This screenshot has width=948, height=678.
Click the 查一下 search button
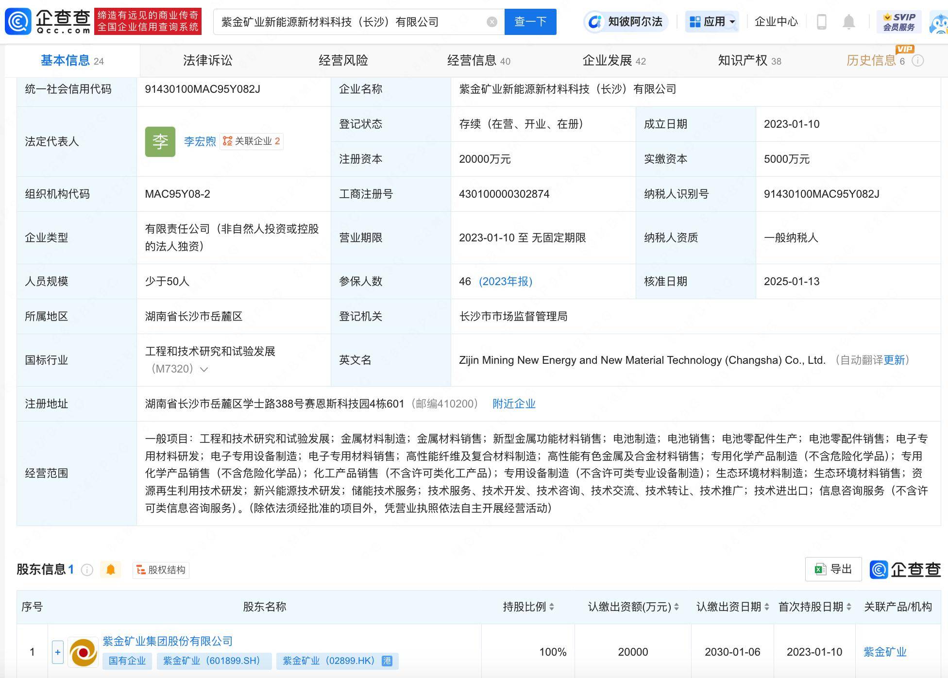pyautogui.click(x=530, y=22)
